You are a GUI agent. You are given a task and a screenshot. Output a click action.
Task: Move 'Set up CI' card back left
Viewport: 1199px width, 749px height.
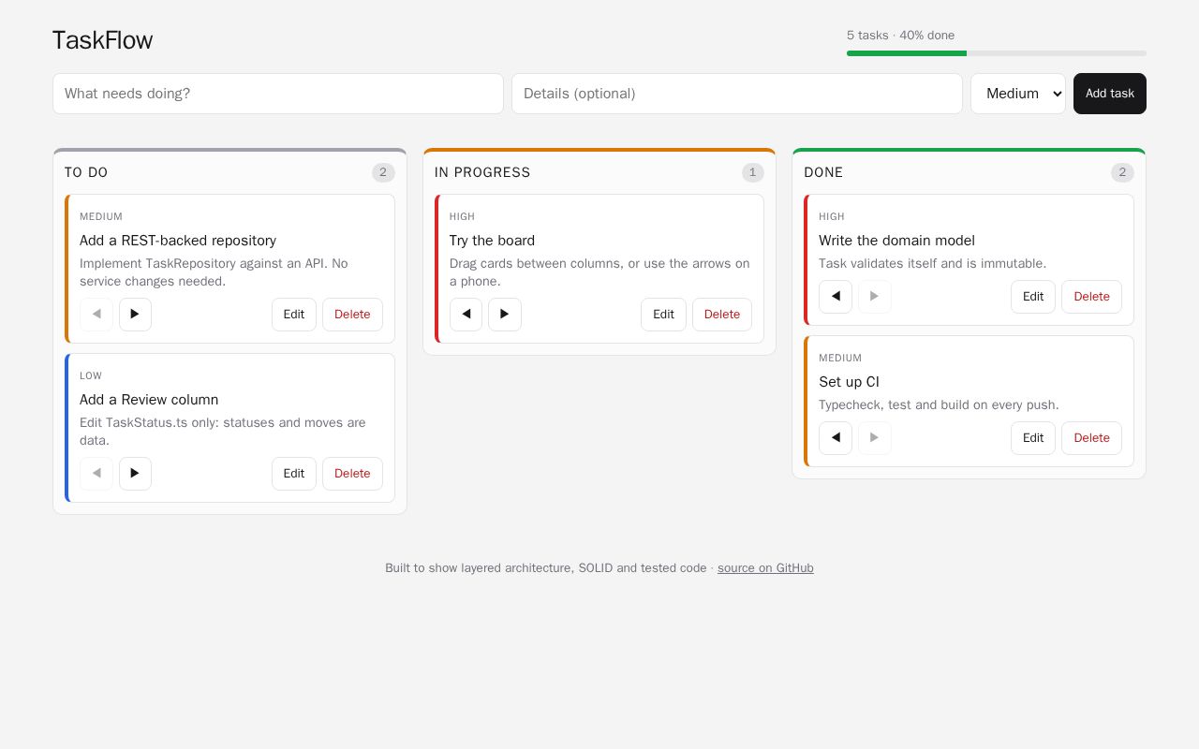click(836, 438)
